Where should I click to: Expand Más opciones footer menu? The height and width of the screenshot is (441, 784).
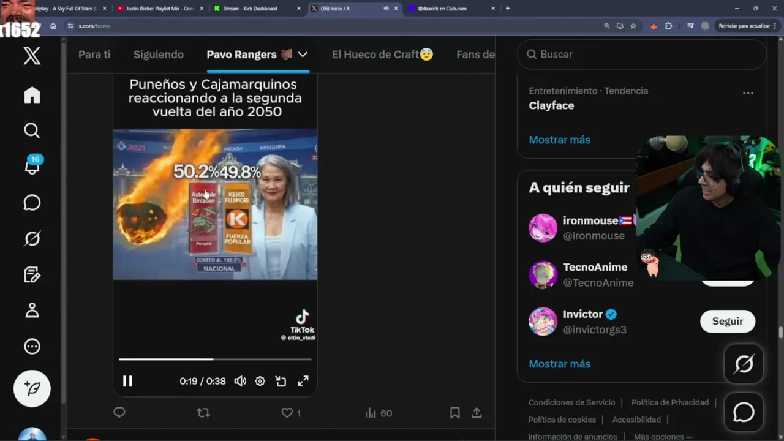pyautogui.click(x=663, y=437)
